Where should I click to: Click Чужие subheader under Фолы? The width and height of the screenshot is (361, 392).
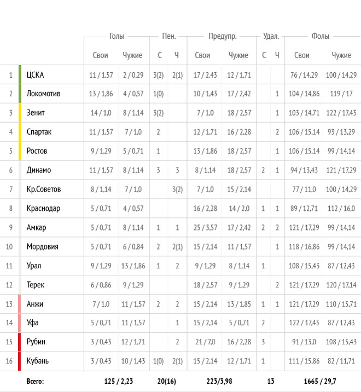(x=341, y=55)
